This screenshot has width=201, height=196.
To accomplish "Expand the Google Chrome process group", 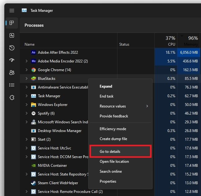I will 27,70.
